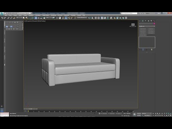Open Key Filters dialog
The height and width of the screenshot is (129, 172).
coord(148,115)
